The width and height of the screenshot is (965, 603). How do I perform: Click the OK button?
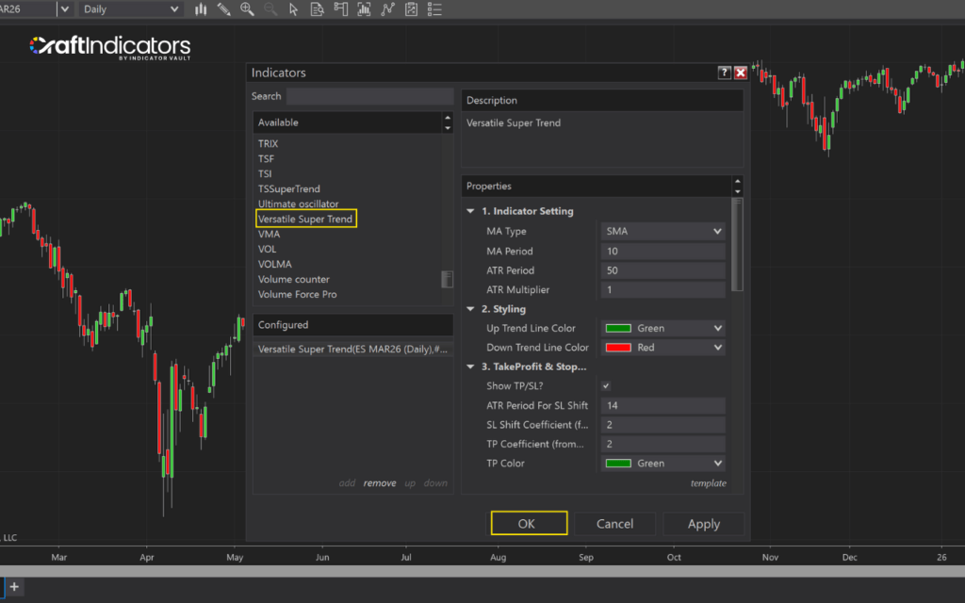[529, 523]
